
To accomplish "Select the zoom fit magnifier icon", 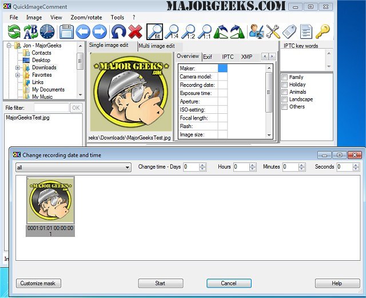I will 154,31.
